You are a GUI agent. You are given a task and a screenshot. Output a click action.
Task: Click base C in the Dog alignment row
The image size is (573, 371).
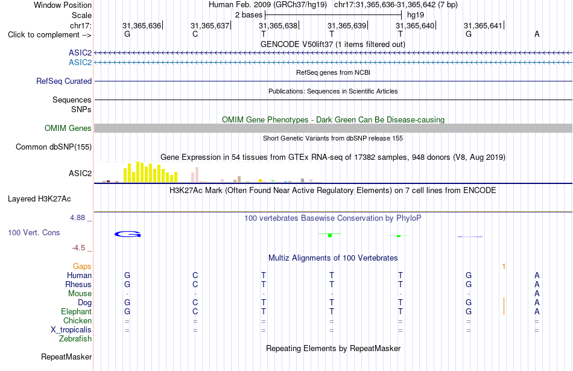pyautogui.click(x=195, y=303)
